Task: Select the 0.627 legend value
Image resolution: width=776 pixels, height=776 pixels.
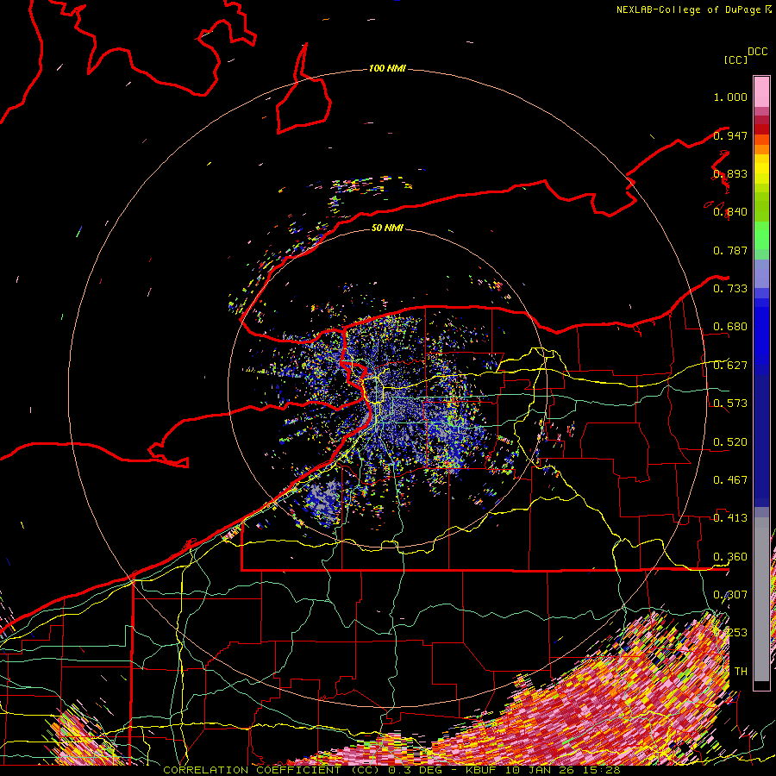Action: tap(730, 366)
